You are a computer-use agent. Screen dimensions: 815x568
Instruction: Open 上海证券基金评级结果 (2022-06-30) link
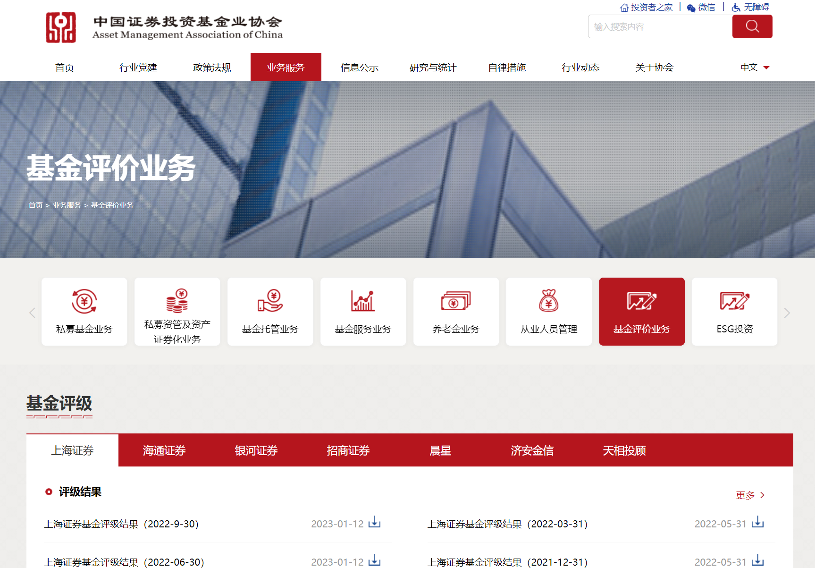124,562
